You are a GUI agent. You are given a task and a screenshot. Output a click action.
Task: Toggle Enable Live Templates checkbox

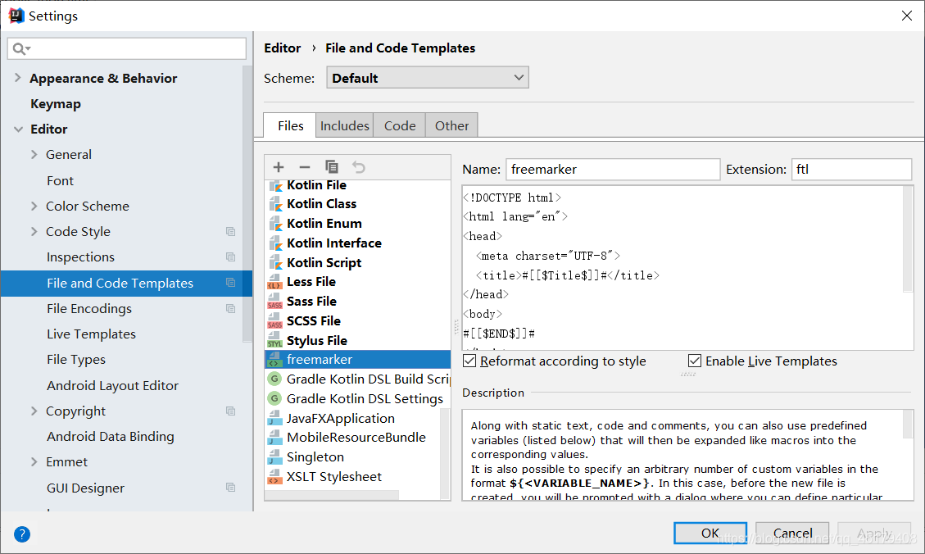click(x=695, y=361)
